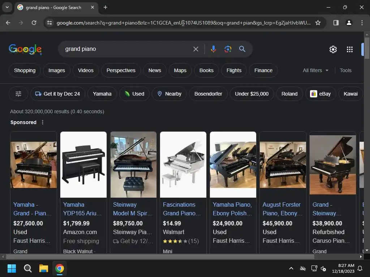The width and height of the screenshot is (370, 277).
Task: Bookmark this page with star icon
Action: click(x=318, y=23)
